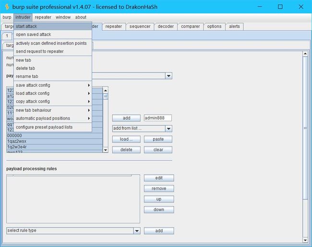Choose start attack from intruder menu
The width and height of the screenshot is (312, 247).
(x=53, y=26)
